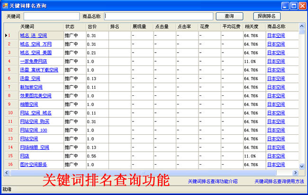Select row 10 by its row header
The image size is (308, 195).
point(10,113)
